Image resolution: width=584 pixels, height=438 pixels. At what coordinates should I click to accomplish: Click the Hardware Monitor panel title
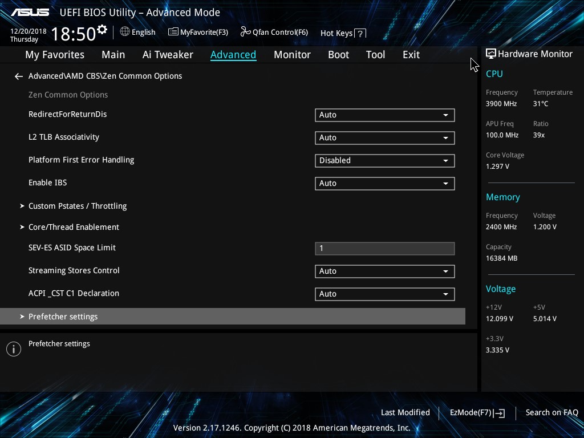[535, 54]
